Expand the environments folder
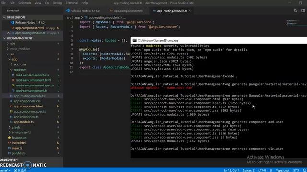Screen dimensions: 307x172 pos(21,132)
